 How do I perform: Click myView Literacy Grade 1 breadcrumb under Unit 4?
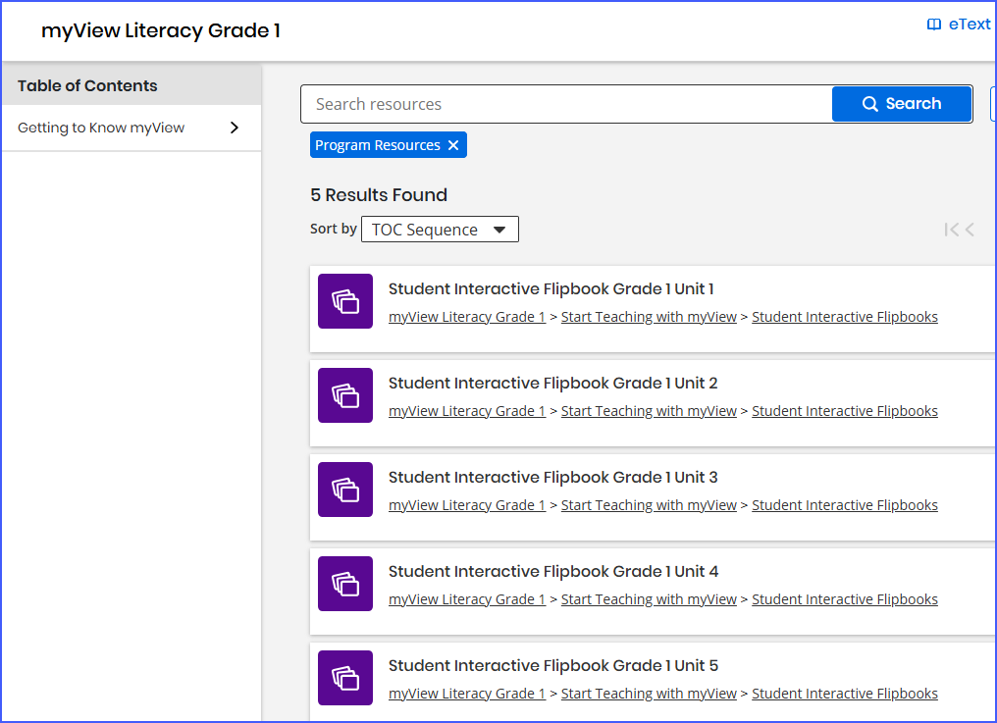coord(467,599)
